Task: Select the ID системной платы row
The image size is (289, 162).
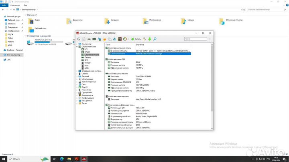Action: click(149, 51)
